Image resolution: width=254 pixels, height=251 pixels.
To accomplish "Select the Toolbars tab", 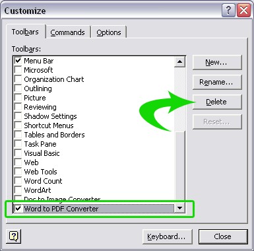I will point(25,32).
